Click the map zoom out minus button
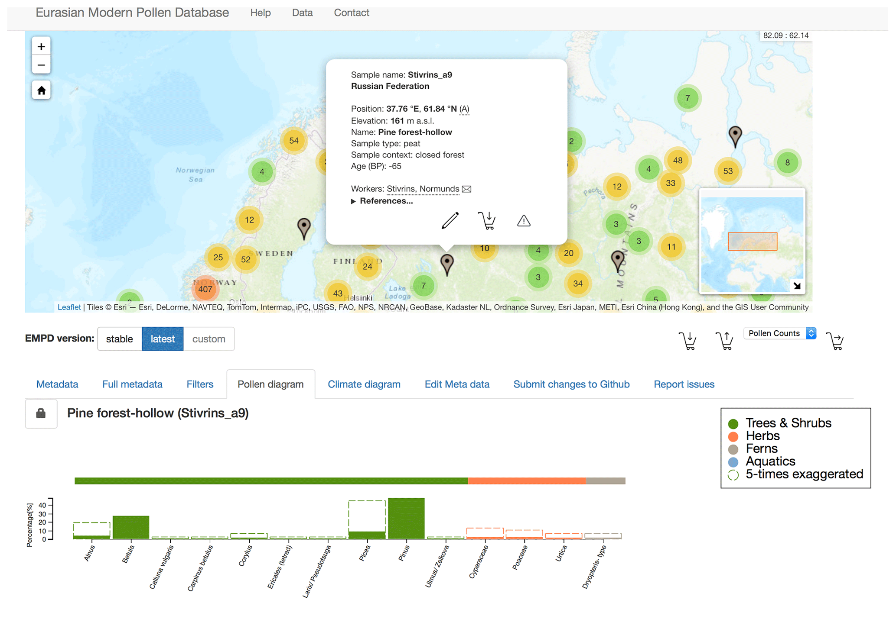Viewport: 896px width, 619px height. pyautogui.click(x=41, y=65)
